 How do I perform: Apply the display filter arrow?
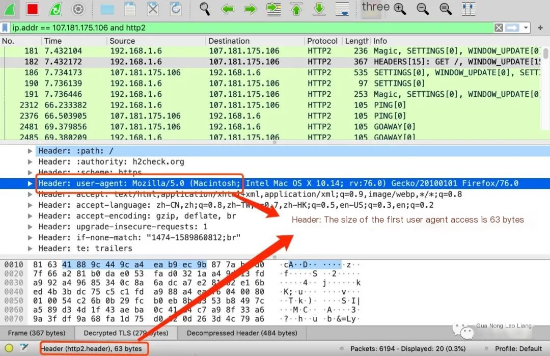[x=512, y=28]
